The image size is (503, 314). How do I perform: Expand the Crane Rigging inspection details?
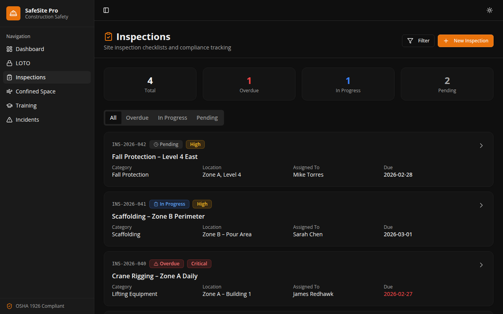pyautogui.click(x=481, y=265)
